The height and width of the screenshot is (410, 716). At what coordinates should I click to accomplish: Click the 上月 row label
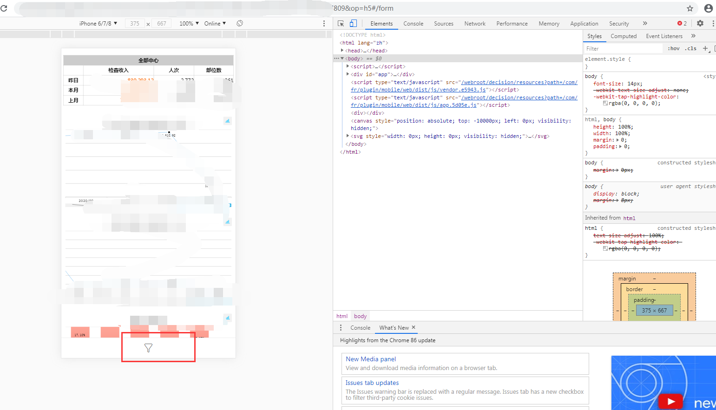(x=73, y=100)
